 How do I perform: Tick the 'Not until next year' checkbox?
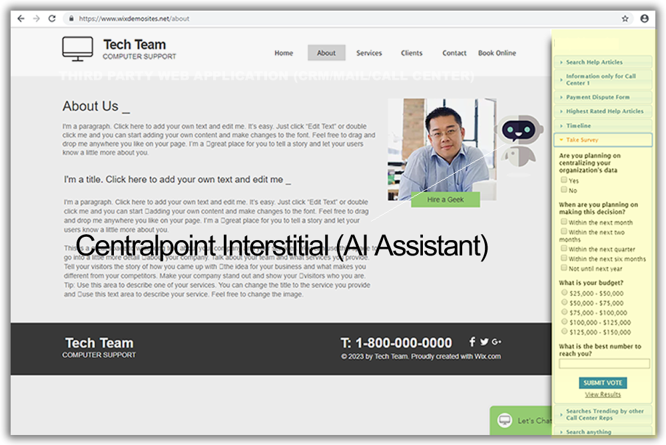coord(564,269)
